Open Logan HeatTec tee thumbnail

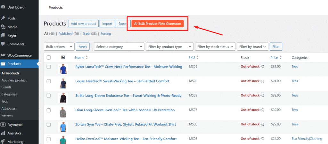pyautogui.click(x=63, y=84)
